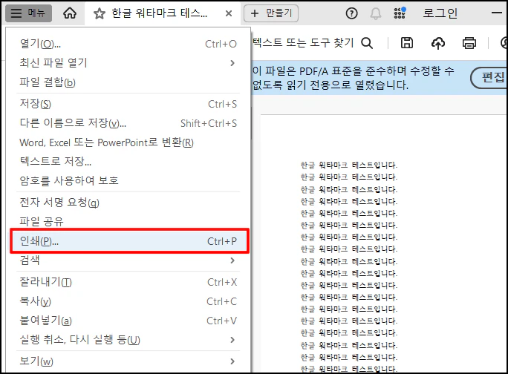Choose 파일 공유 menu entry

click(x=128, y=221)
